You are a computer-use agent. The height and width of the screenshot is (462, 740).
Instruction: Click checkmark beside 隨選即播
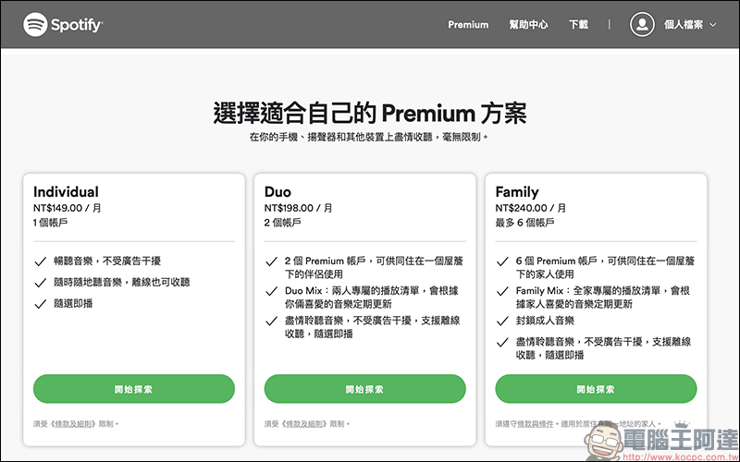[x=41, y=304]
